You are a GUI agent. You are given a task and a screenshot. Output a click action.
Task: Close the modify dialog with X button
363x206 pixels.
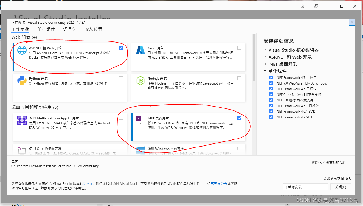[x=352, y=22]
